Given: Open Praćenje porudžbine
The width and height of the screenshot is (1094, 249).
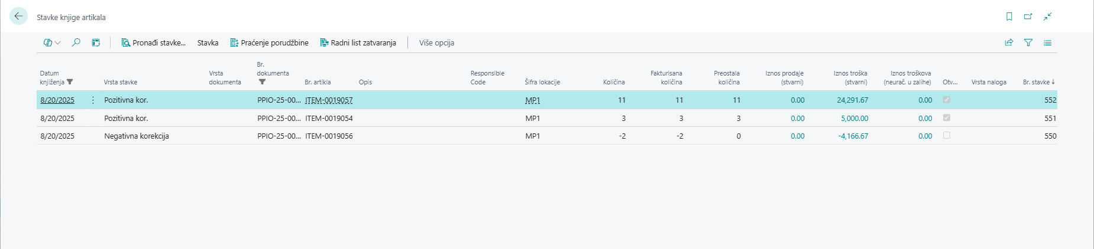Looking at the screenshot, I should point(270,42).
